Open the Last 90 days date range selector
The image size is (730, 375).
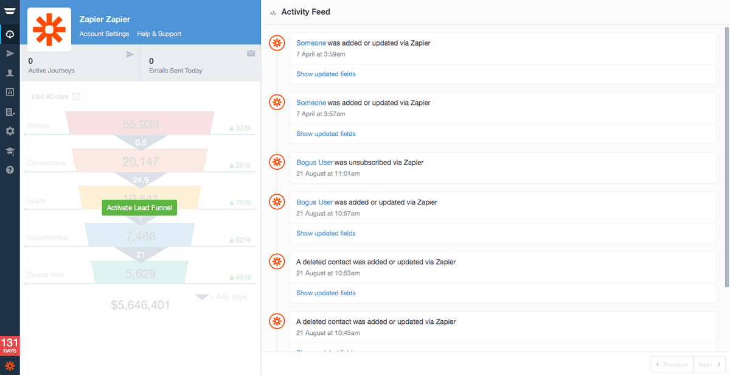point(56,96)
